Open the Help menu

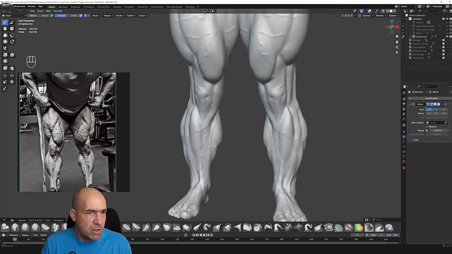pos(40,6)
